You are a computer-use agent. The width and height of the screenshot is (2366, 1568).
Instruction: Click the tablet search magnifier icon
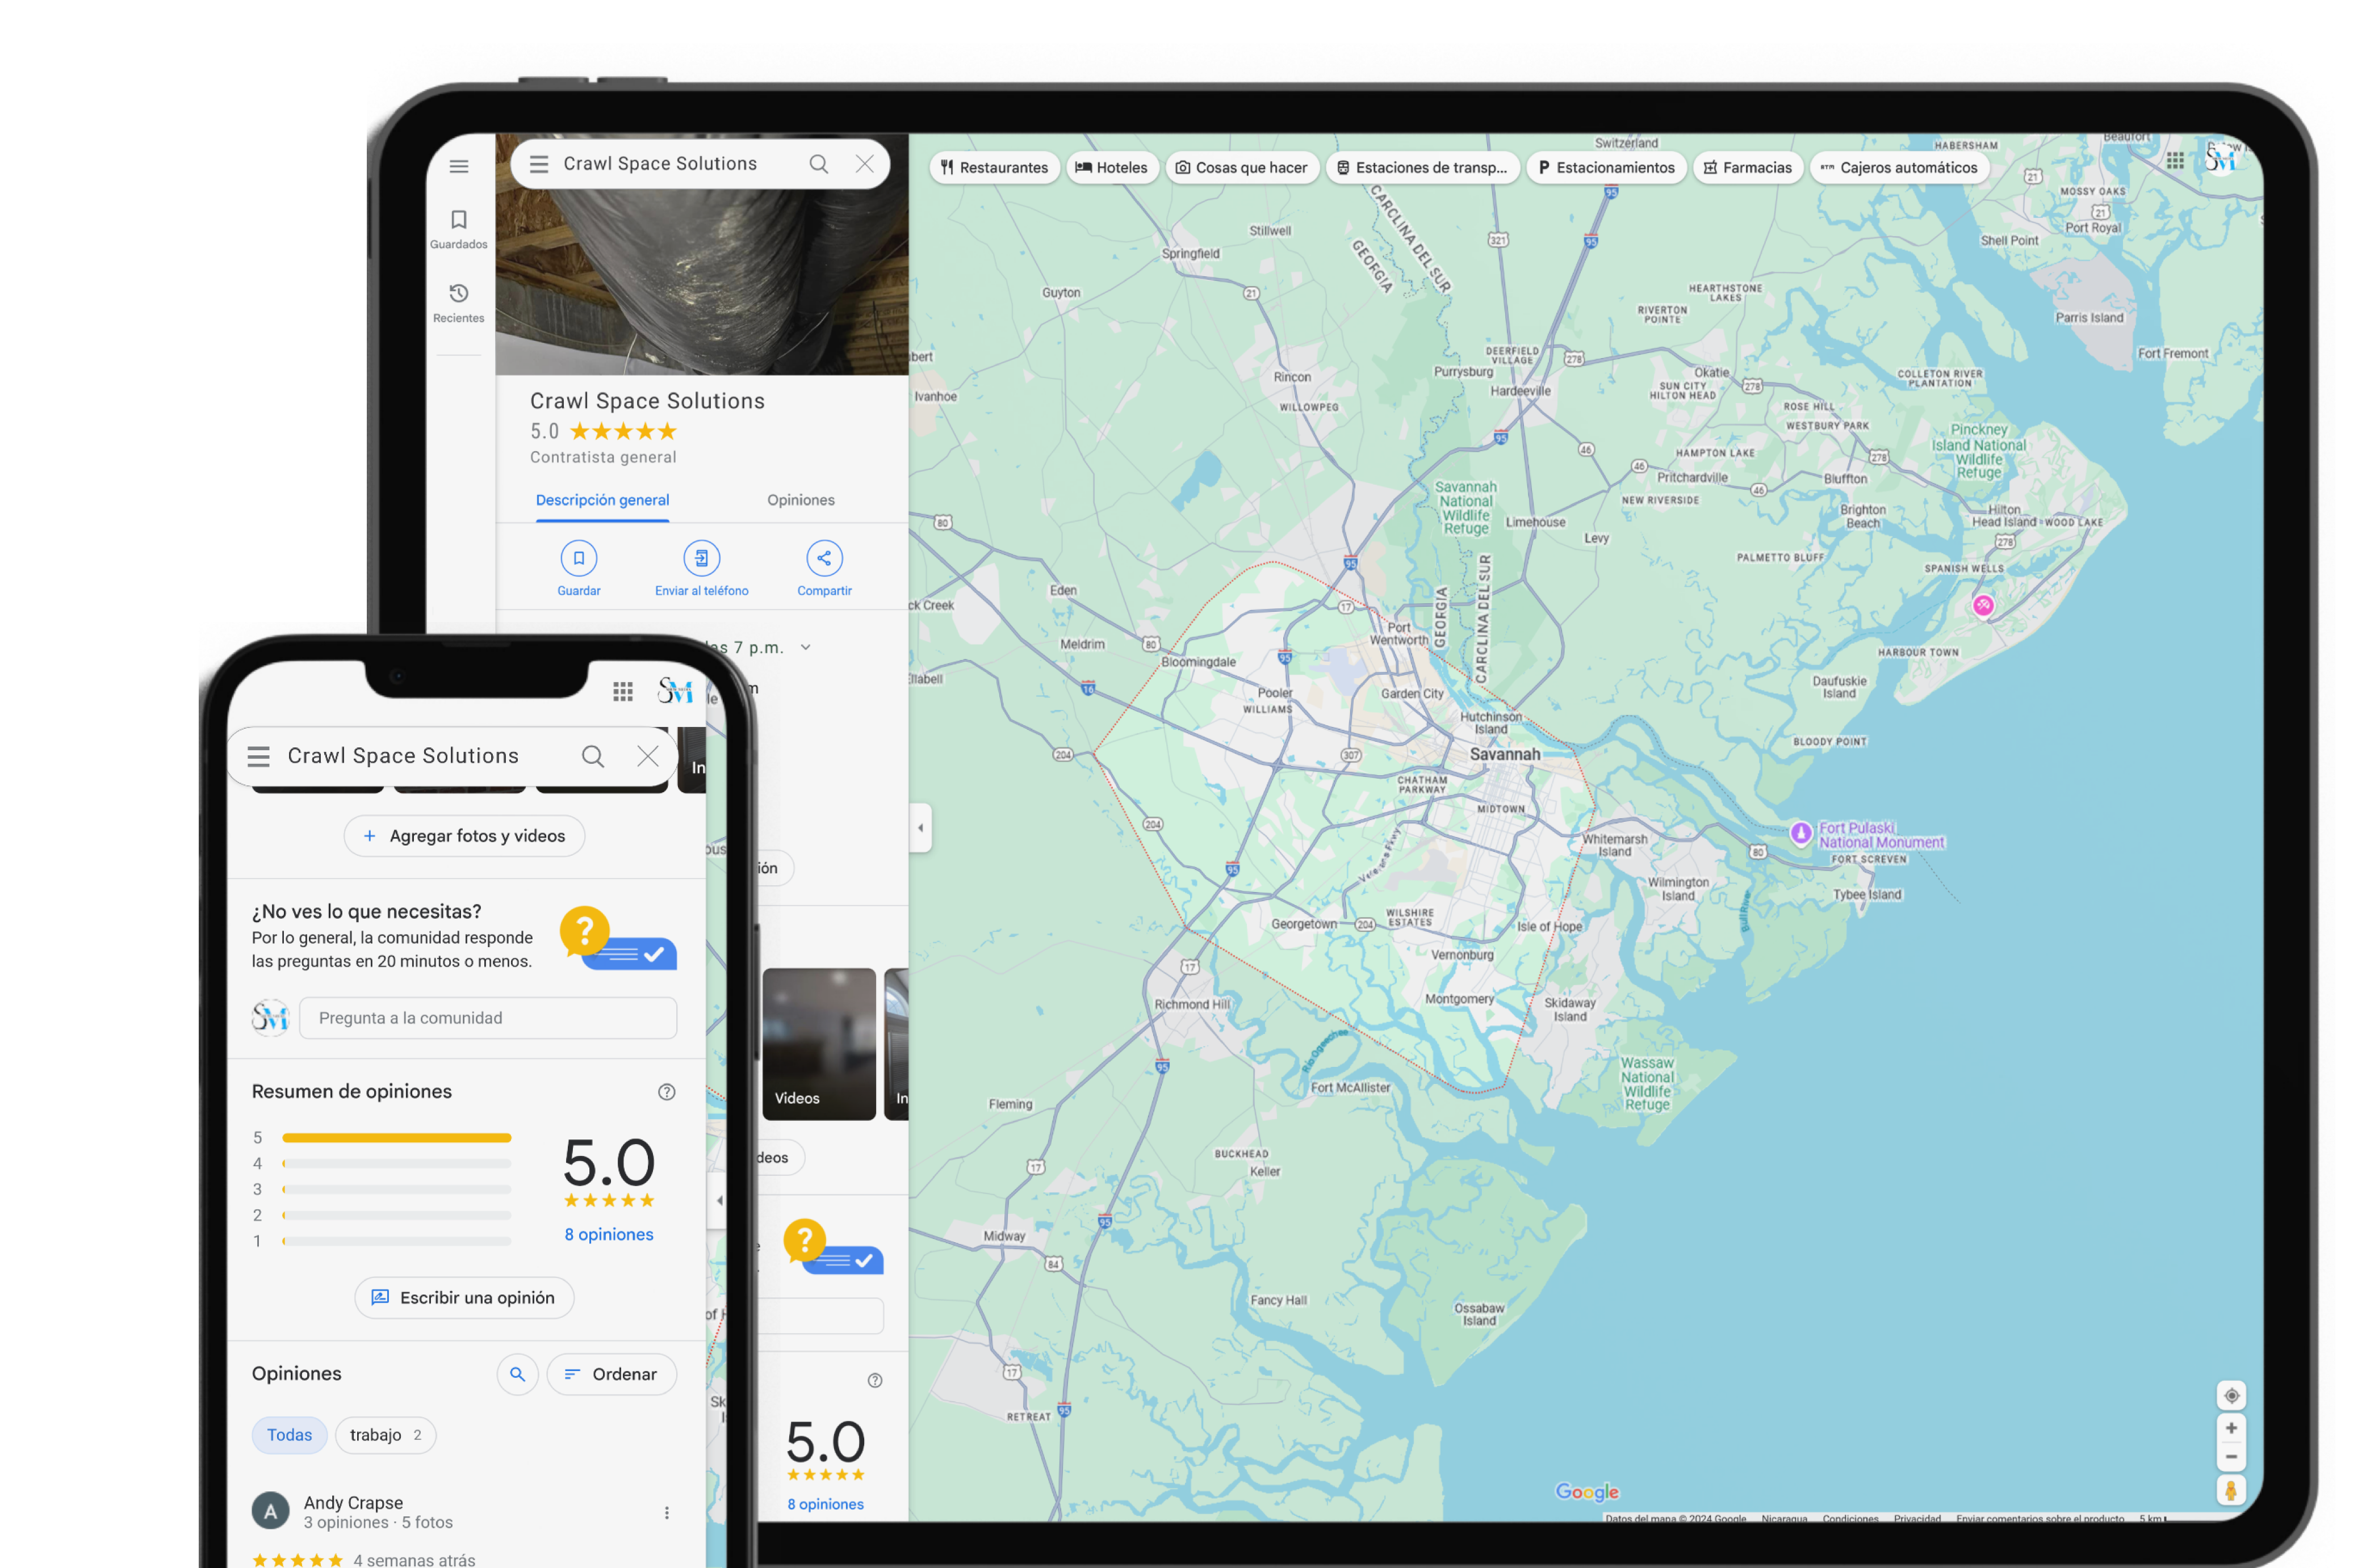click(x=818, y=164)
